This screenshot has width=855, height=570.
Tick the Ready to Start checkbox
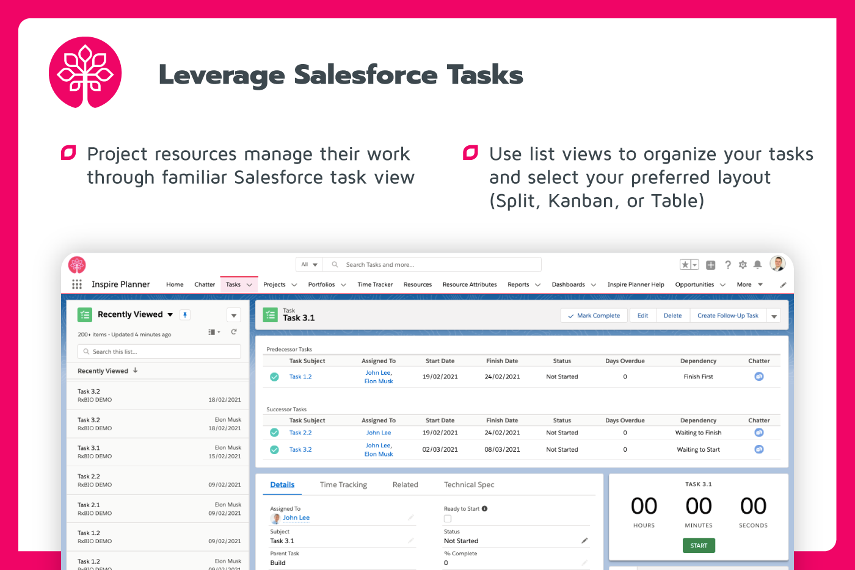(x=448, y=519)
